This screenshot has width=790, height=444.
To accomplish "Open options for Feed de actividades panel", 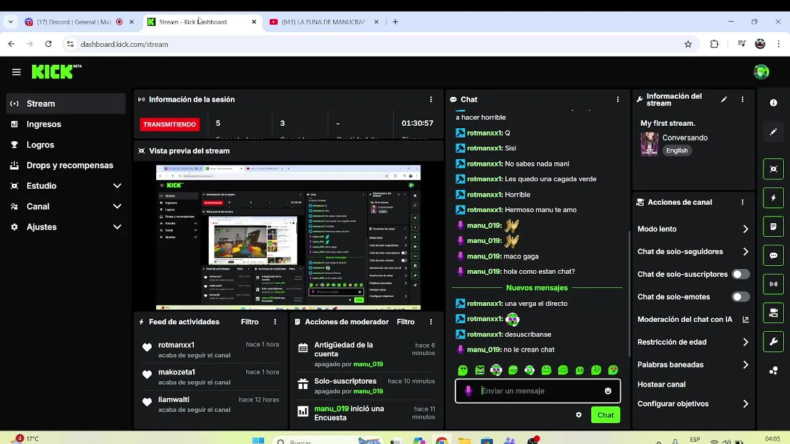I will pos(275,322).
